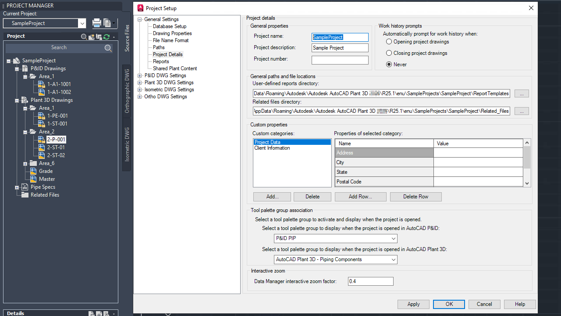
Task: Click the drawing icon of 2-ST-01
Action: tap(42, 147)
